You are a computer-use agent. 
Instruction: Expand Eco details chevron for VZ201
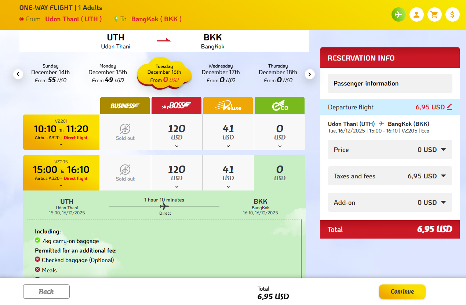pos(280,146)
